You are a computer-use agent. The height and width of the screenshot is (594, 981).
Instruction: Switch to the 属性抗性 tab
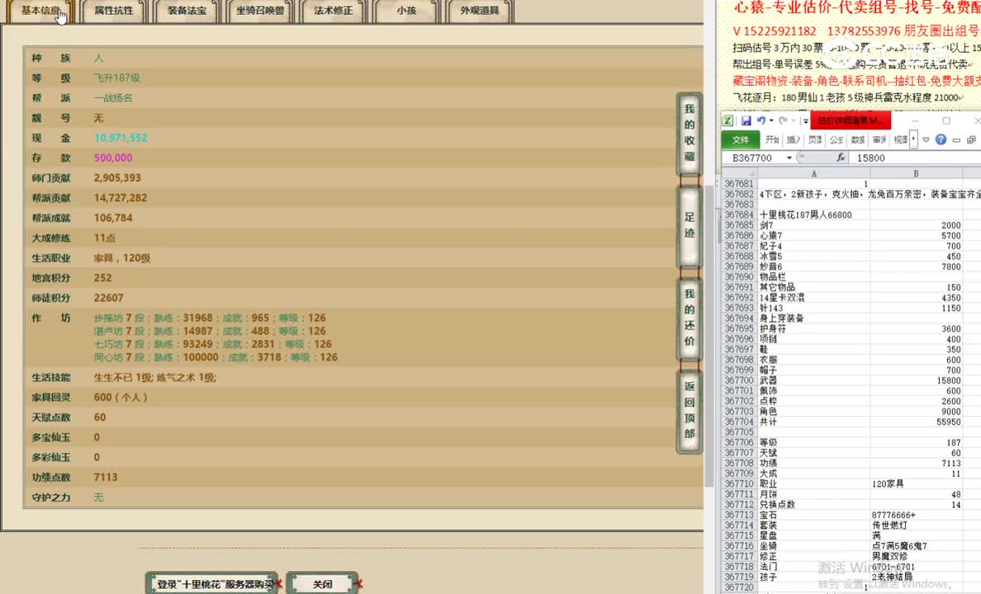(114, 12)
